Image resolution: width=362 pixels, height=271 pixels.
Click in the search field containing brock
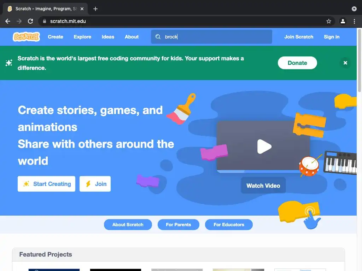(x=211, y=37)
